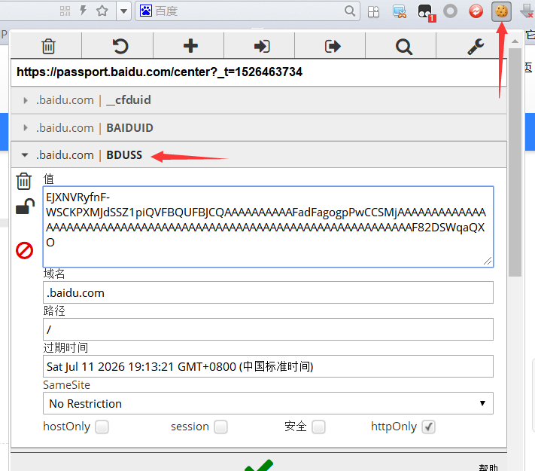The width and height of the screenshot is (535, 471).
Task: Open the SameSite No Restriction dropdown
Action: click(x=268, y=404)
